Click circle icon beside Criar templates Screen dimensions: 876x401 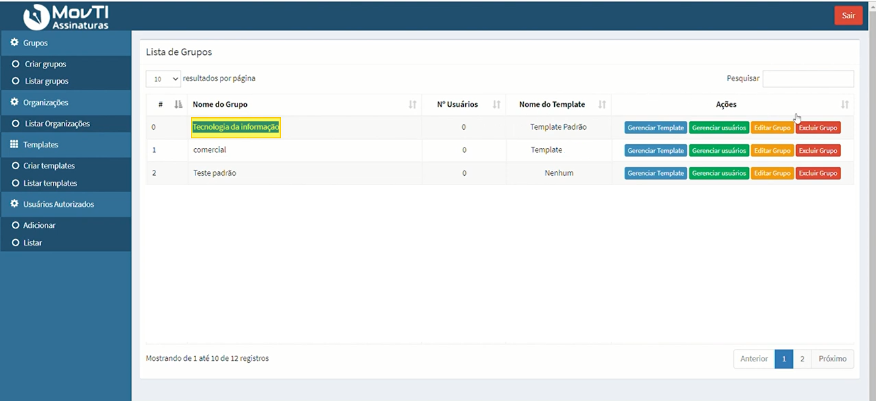(x=15, y=165)
